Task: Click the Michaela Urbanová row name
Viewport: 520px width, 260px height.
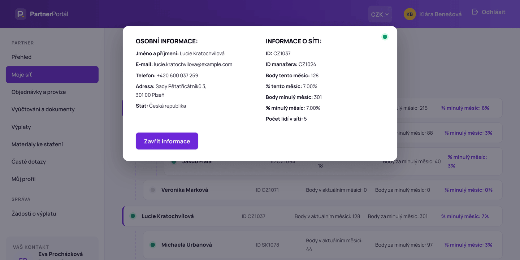Action: click(187, 245)
